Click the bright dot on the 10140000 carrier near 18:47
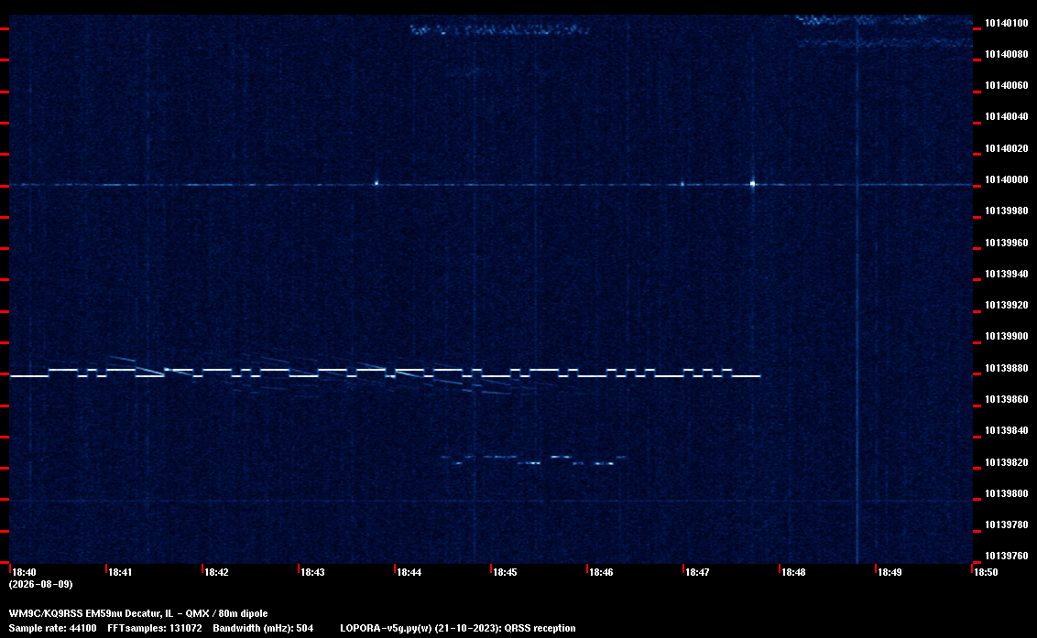The image size is (1037, 638). pos(753,184)
